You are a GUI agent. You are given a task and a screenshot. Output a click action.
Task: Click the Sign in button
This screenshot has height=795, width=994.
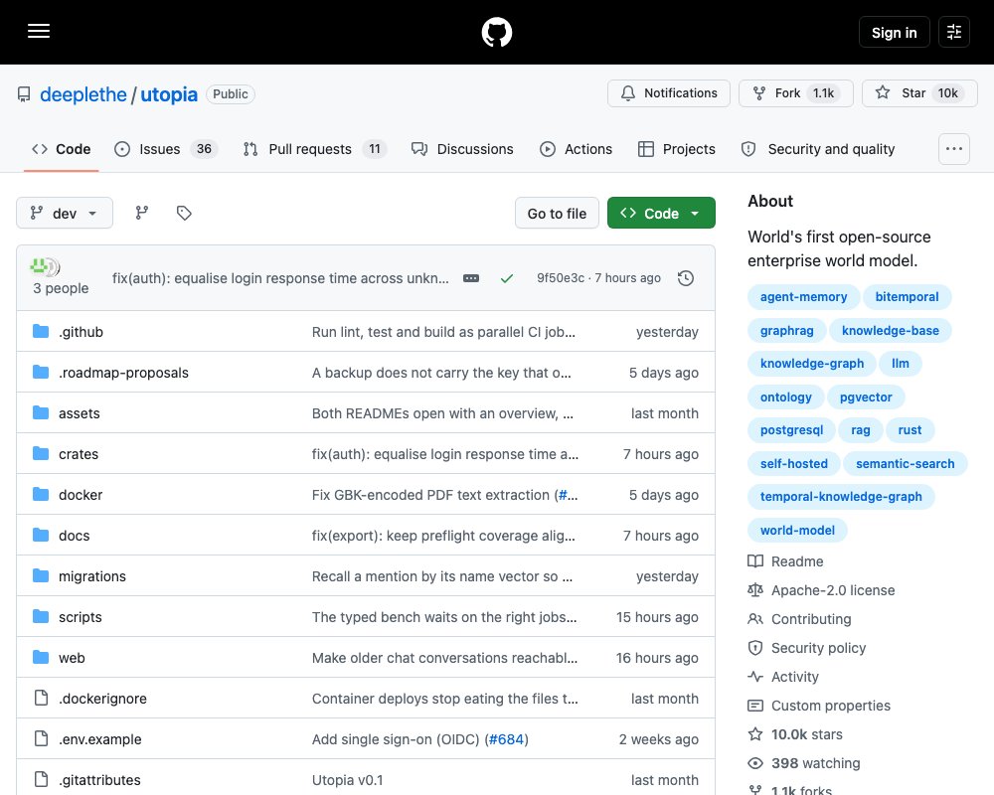894,33
